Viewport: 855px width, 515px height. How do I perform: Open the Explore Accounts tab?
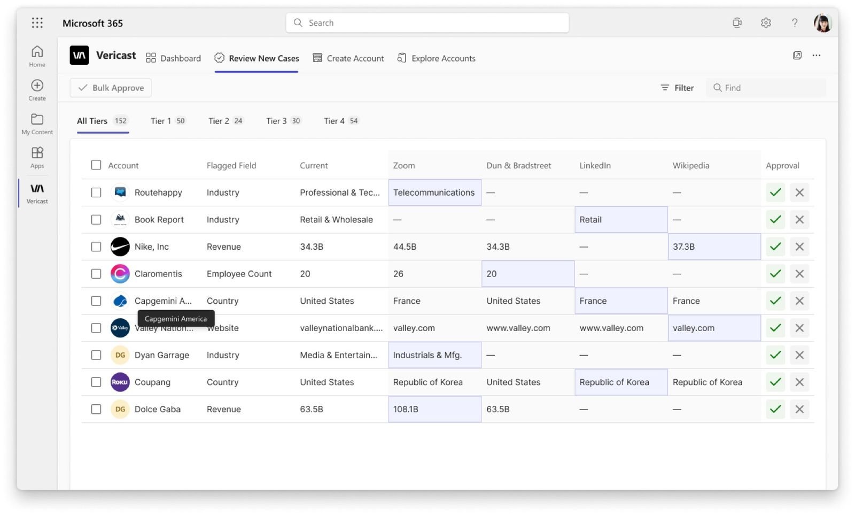(x=436, y=58)
